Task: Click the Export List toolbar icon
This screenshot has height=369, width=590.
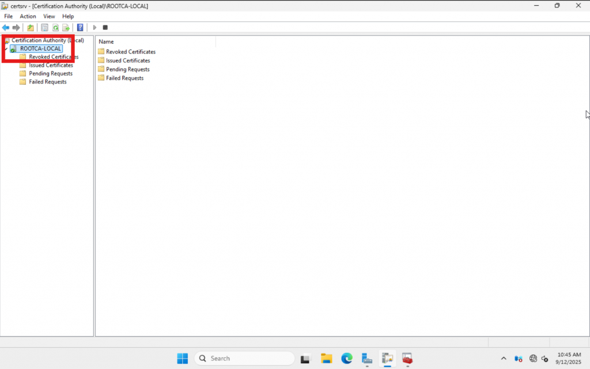Action: pos(66,28)
